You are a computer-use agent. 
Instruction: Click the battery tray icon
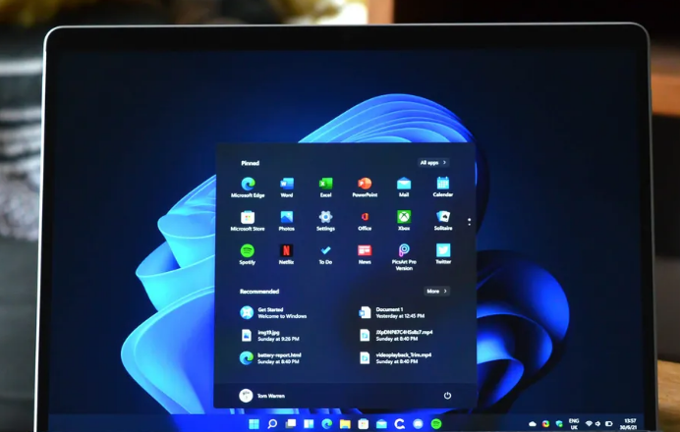tap(609, 424)
